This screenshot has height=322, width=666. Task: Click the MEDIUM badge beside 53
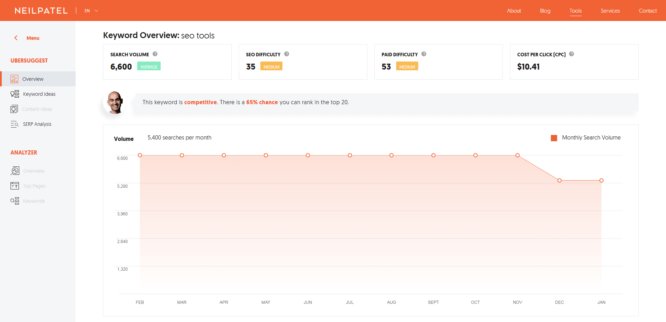coord(407,66)
